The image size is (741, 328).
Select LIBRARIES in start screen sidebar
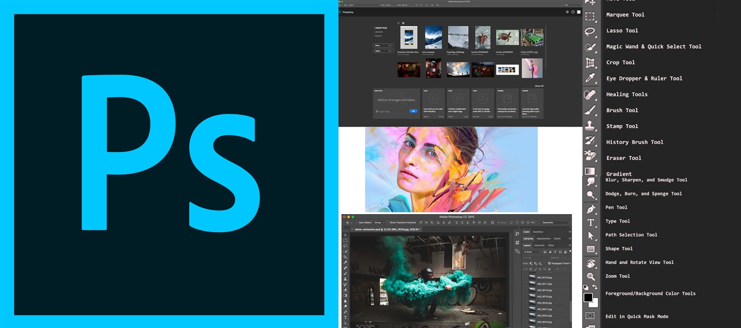(x=379, y=32)
